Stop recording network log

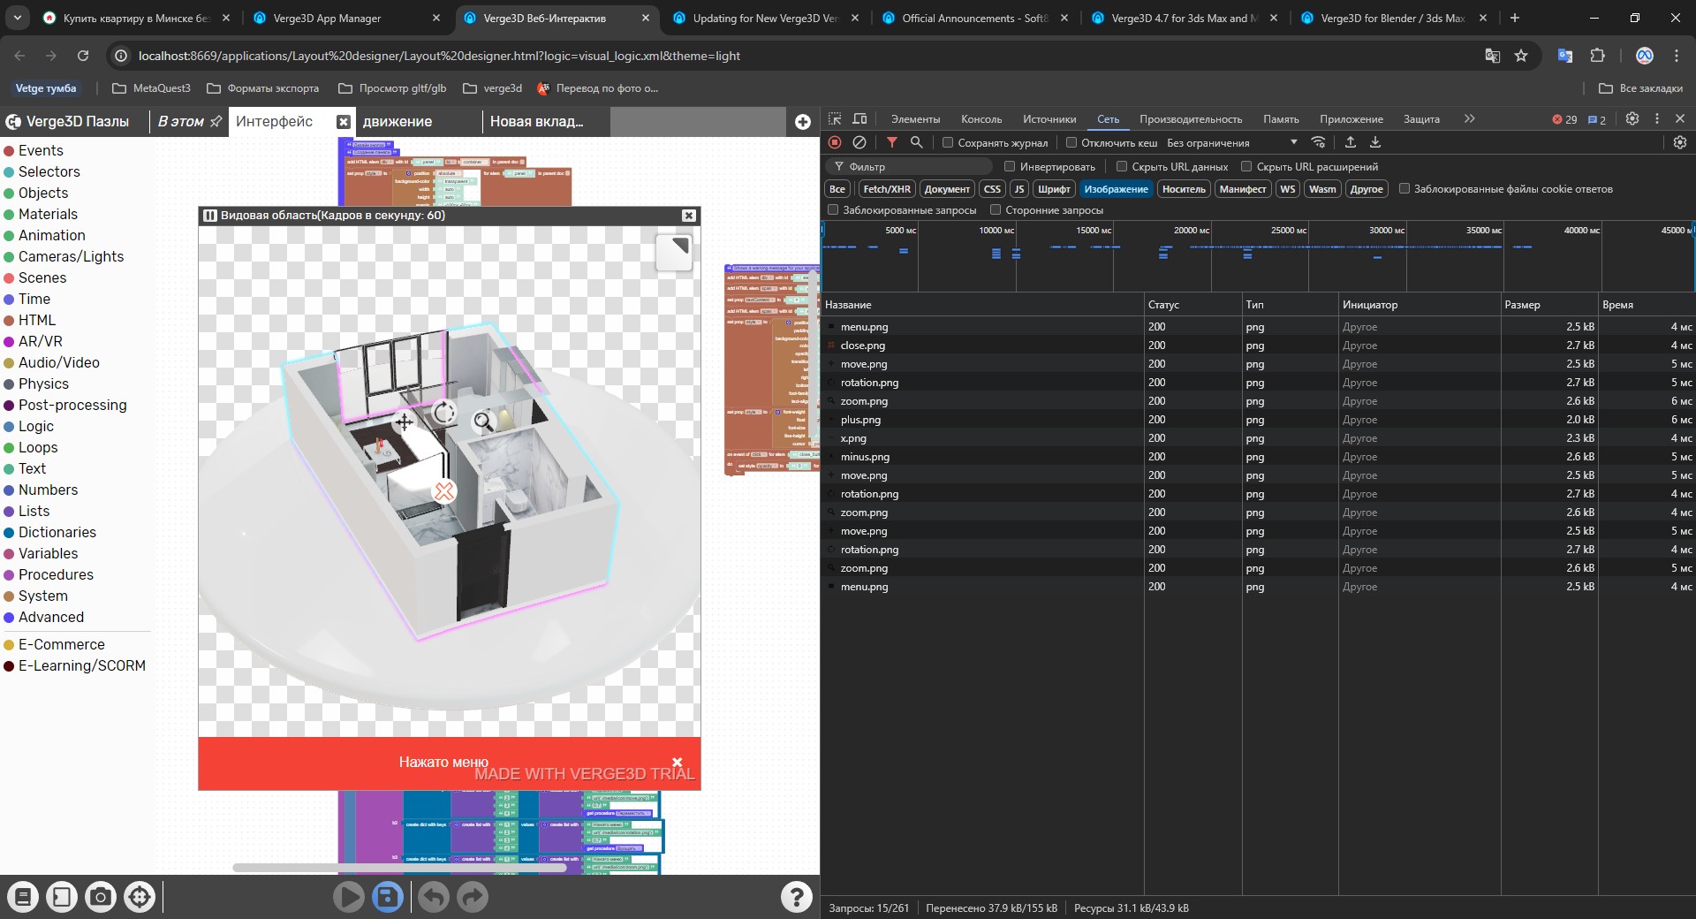(x=835, y=142)
